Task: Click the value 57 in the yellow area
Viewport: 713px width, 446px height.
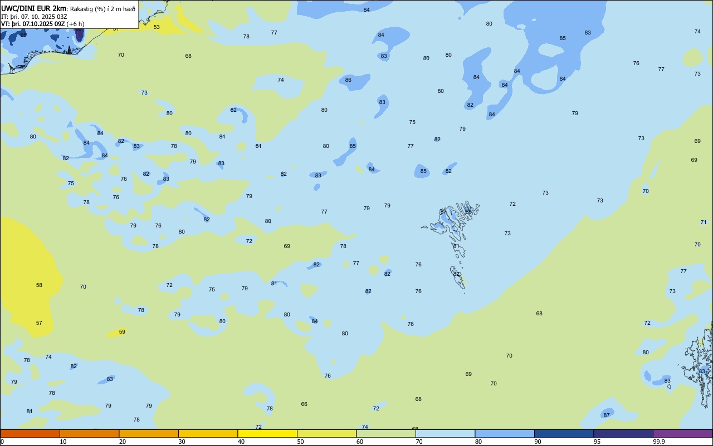Action: [39, 323]
